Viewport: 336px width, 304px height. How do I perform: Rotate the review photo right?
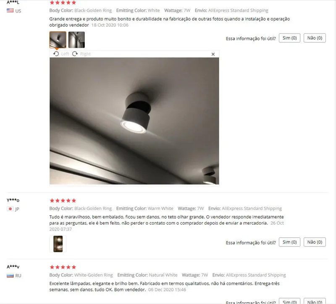point(81,54)
